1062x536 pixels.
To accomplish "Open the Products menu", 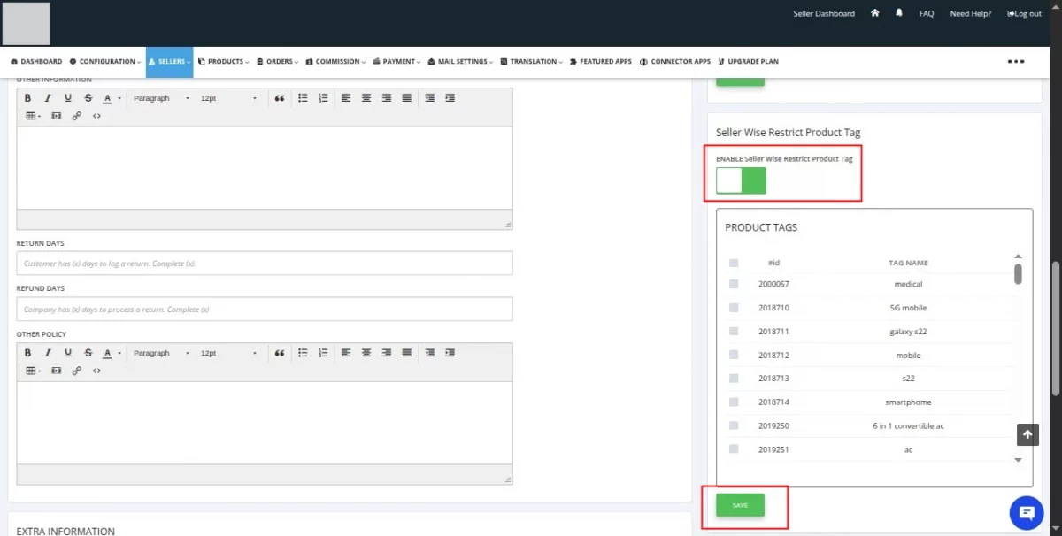I will pos(224,62).
